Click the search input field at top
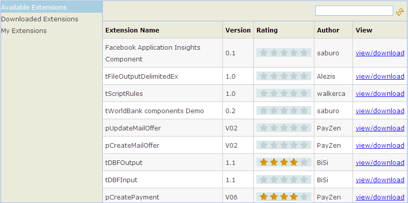Viewport: 408px width, 203px height. [x=354, y=11]
